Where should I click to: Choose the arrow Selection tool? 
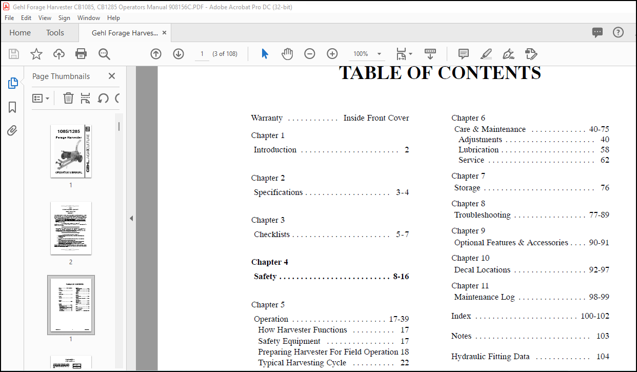coord(265,54)
